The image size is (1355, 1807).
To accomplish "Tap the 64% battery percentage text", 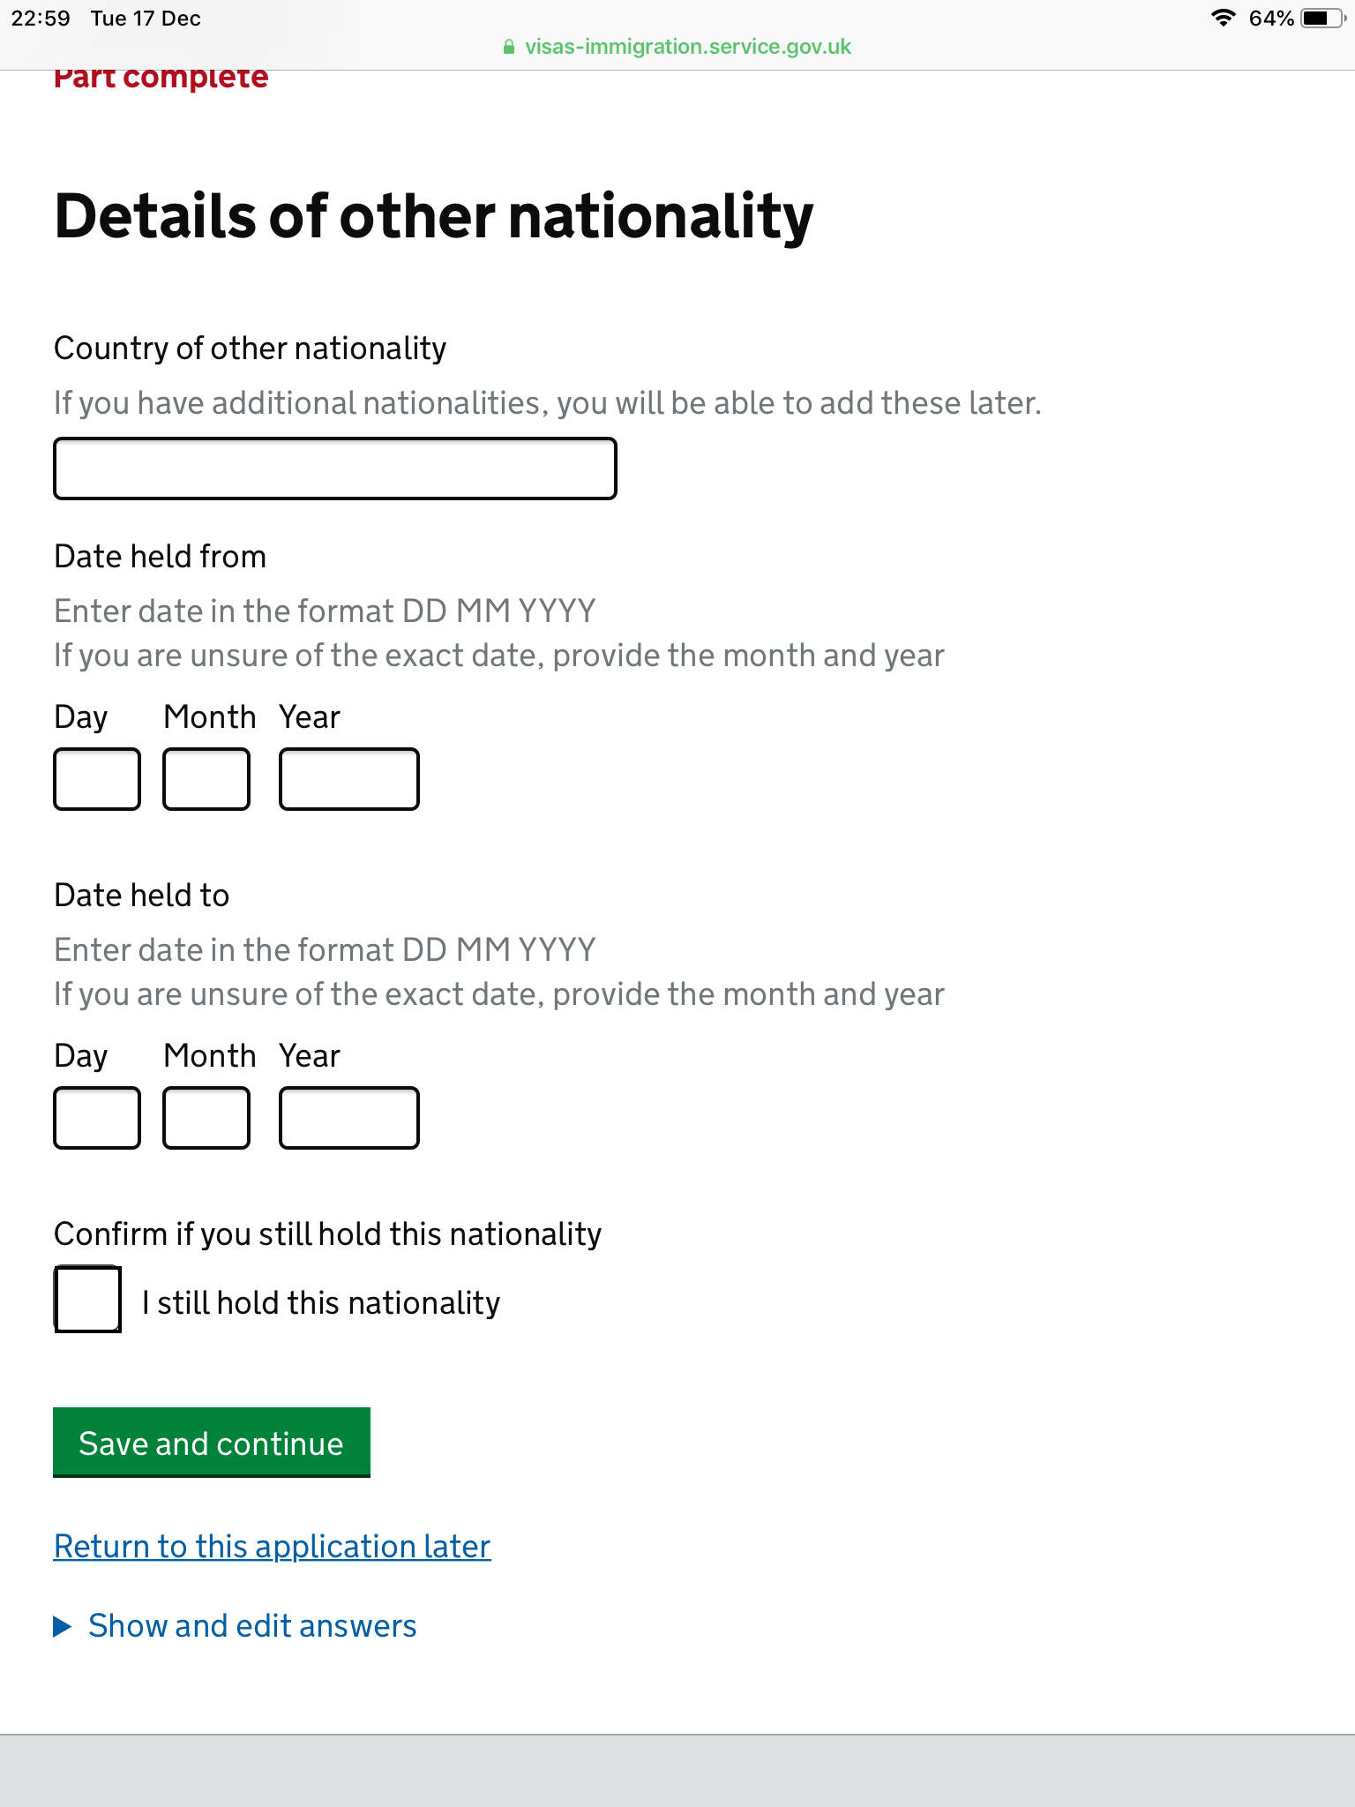I will tap(1270, 19).
